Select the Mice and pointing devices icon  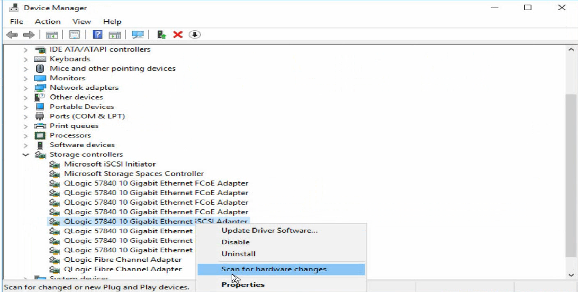coord(40,68)
